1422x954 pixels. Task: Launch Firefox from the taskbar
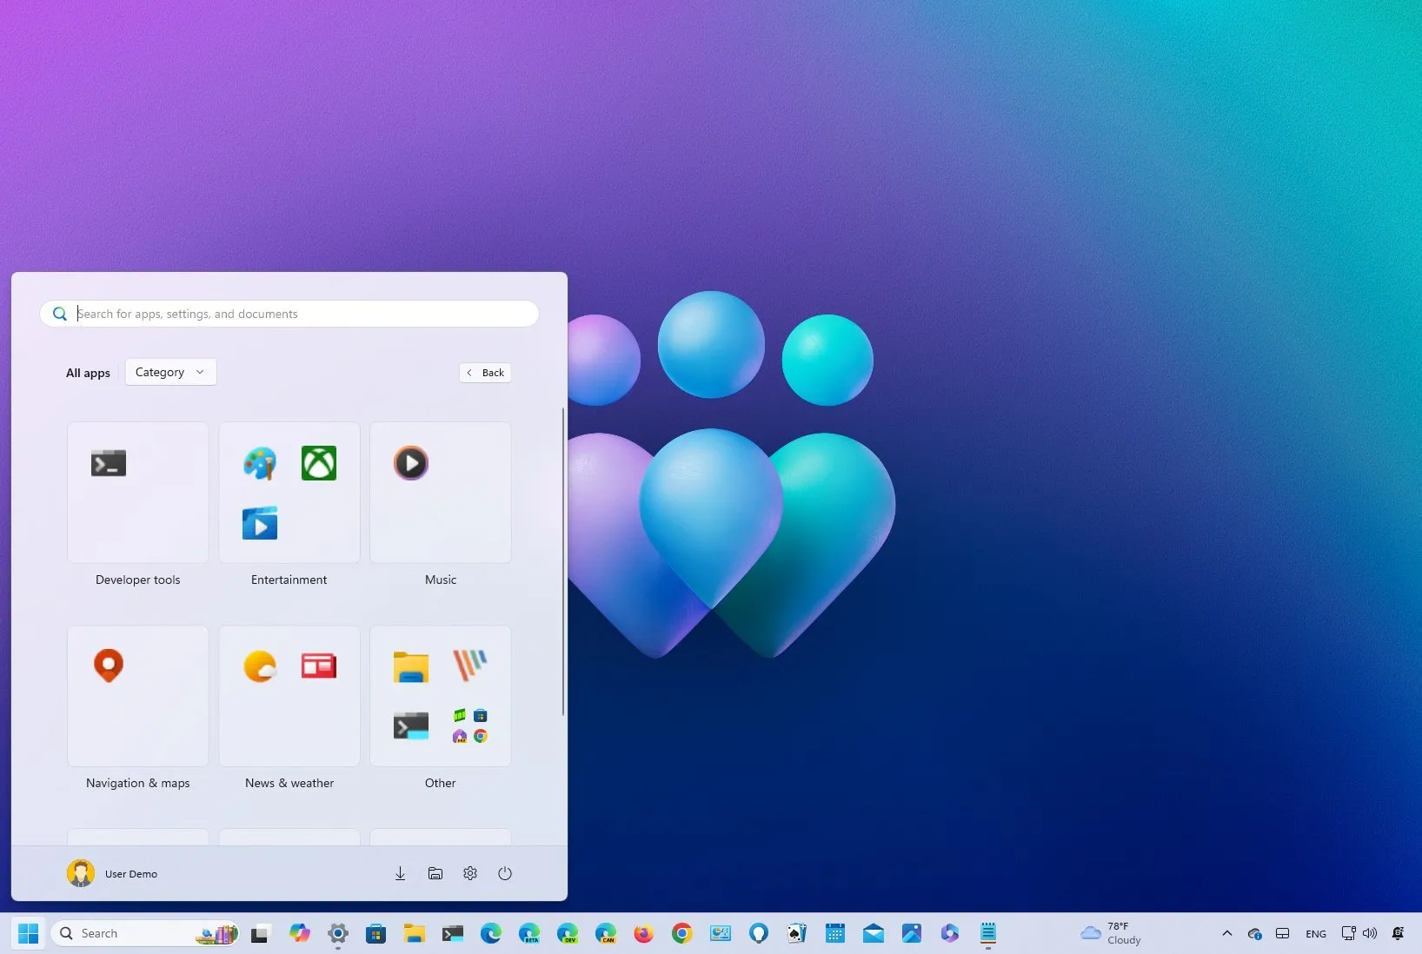(x=644, y=933)
